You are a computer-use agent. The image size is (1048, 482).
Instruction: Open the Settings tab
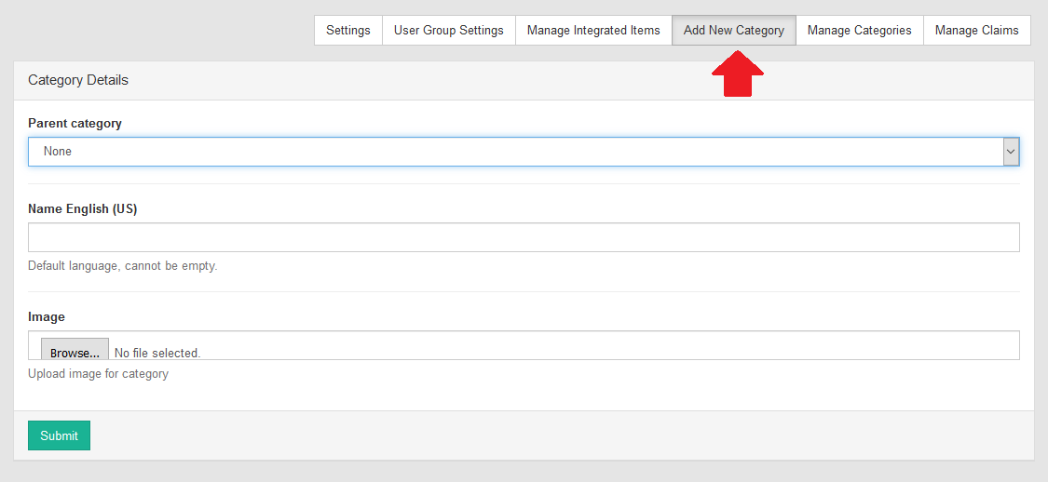pyautogui.click(x=348, y=30)
